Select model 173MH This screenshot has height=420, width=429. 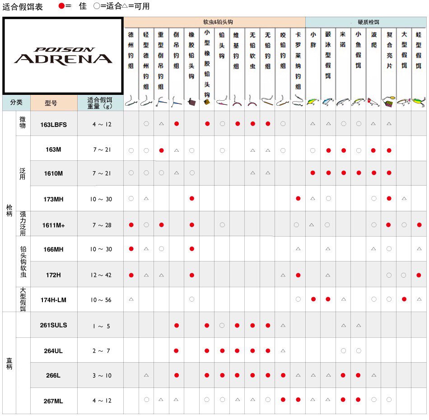click(53, 199)
